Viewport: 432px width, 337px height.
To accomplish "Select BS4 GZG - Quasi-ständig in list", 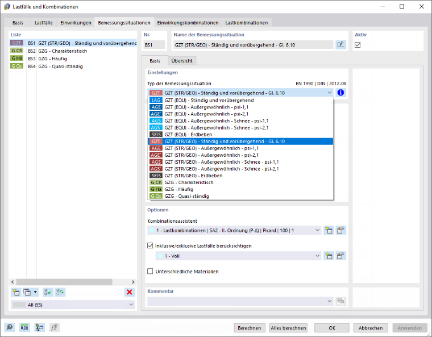I will pos(73,66).
